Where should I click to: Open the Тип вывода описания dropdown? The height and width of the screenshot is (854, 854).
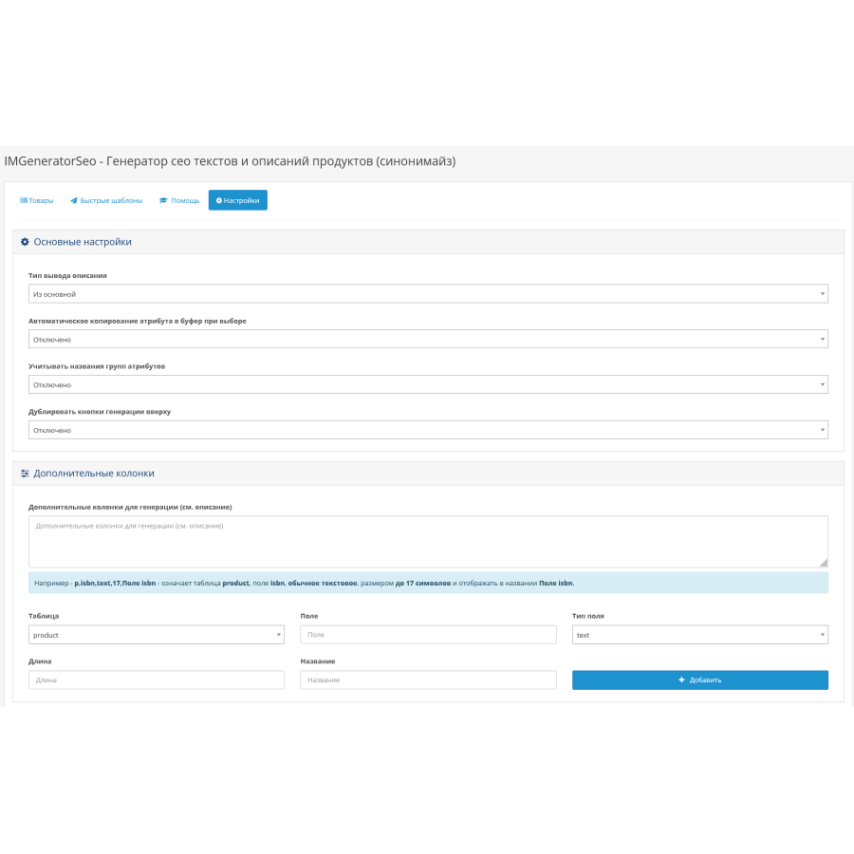pos(428,294)
